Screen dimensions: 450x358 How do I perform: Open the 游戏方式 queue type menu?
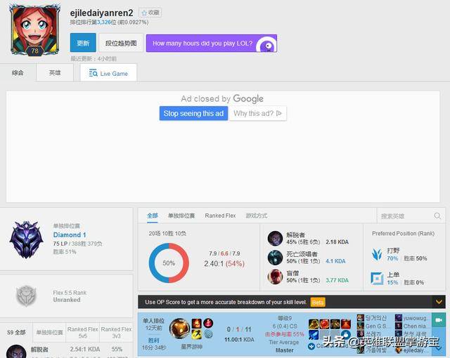point(256,216)
